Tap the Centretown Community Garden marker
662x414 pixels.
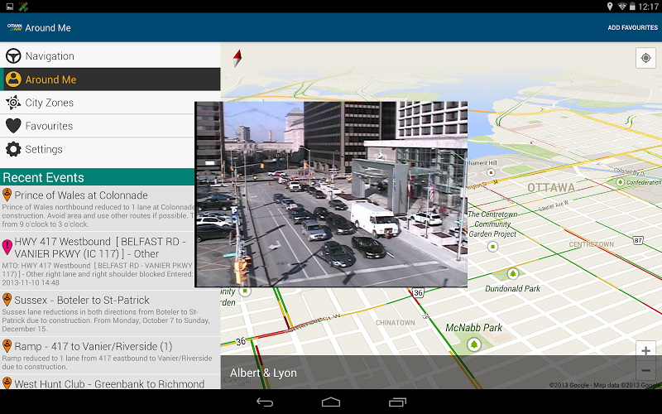(492, 246)
